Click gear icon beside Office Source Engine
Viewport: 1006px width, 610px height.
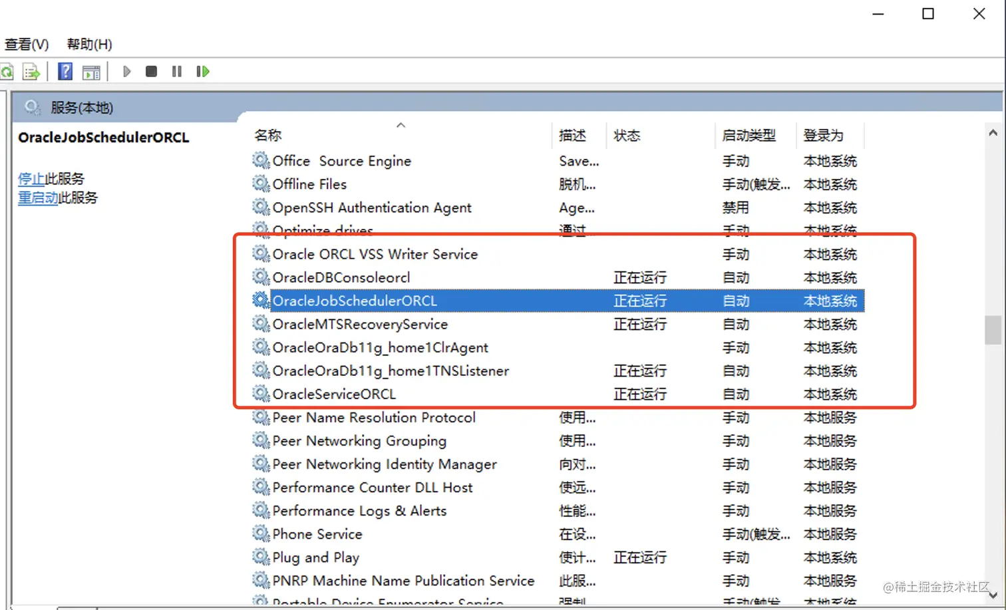(261, 160)
